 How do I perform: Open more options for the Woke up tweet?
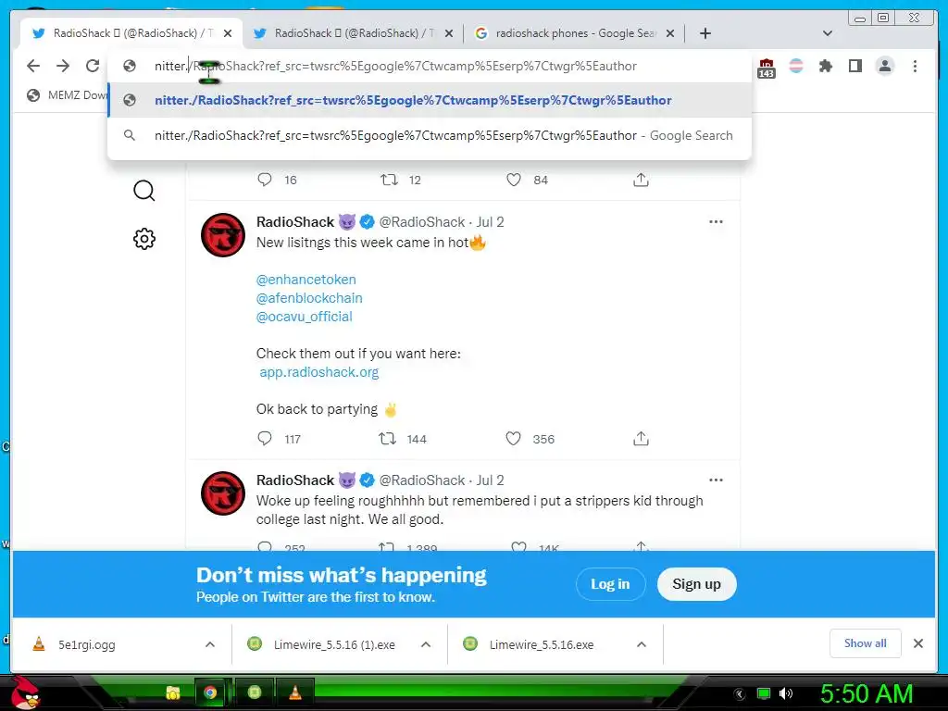[x=716, y=480]
